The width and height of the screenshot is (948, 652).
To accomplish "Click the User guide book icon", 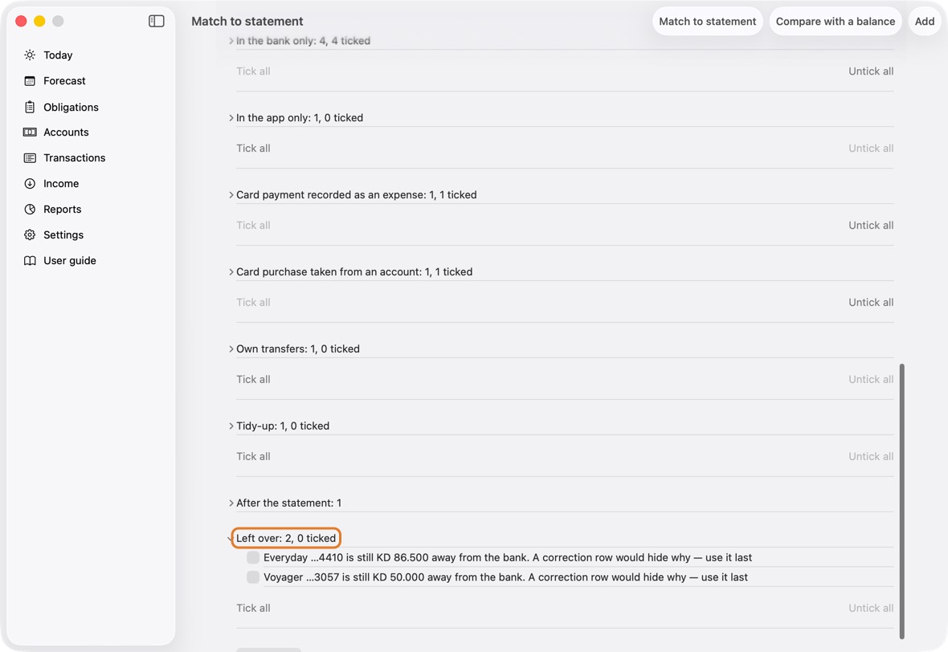I will [x=30, y=260].
